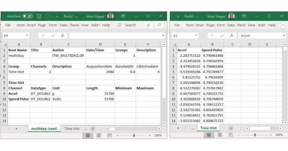Go to previous sheet arrow in Book1
The height and width of the screenshot is (151, 288).
(178, 128)
